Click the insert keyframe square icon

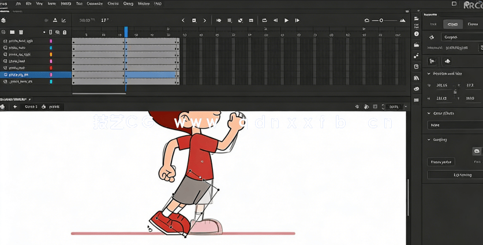[x=194, y=20]
